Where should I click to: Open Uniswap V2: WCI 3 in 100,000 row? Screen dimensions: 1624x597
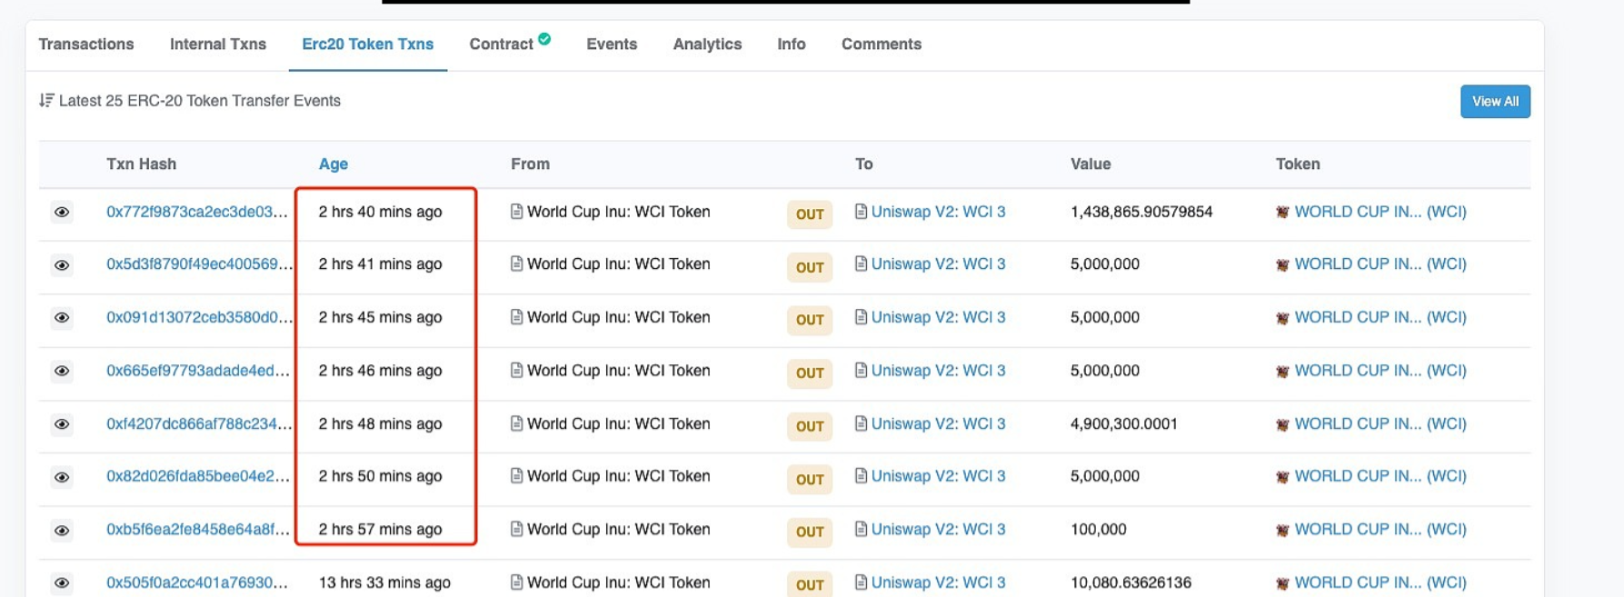[x=938, y=530]
